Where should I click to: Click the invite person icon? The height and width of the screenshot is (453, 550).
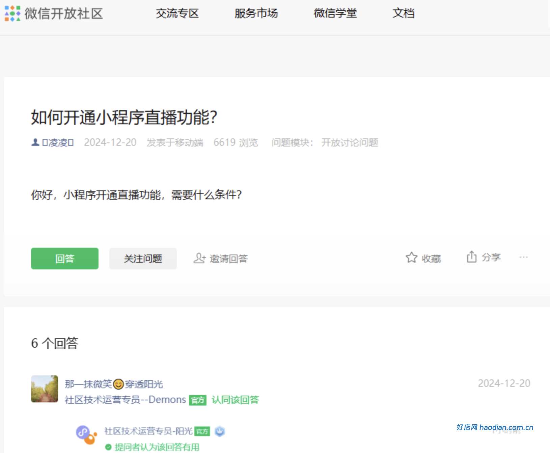point(199,258)
